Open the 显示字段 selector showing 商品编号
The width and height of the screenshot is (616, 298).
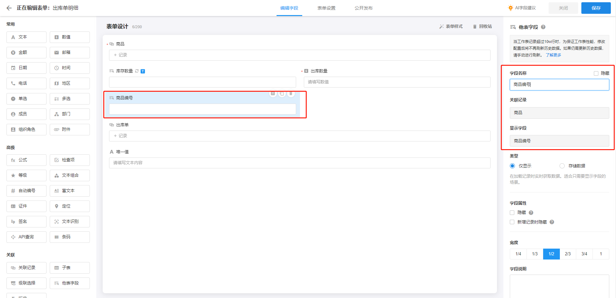click(x=559, y=141)
